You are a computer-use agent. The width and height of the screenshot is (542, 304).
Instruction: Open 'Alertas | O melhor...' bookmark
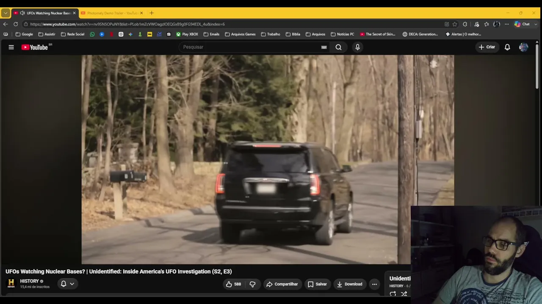coord(463,34)
